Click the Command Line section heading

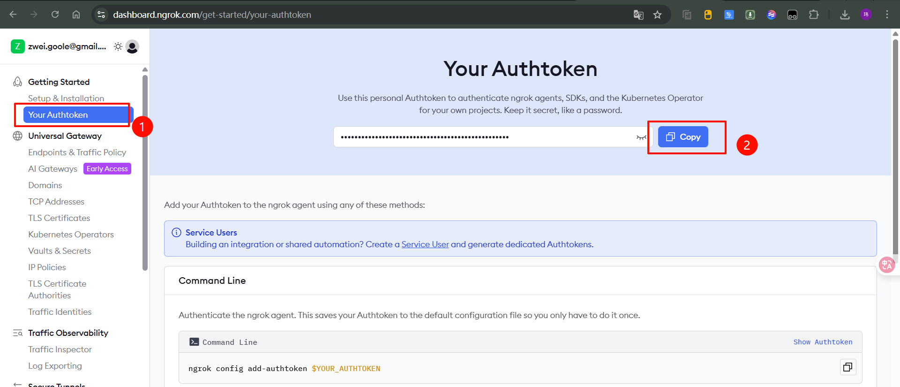(212, 281)
